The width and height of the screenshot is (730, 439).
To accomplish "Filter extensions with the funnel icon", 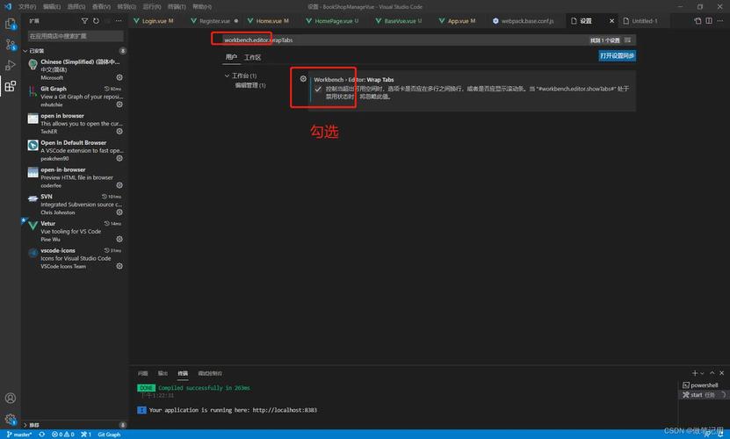I will point(84,21).
